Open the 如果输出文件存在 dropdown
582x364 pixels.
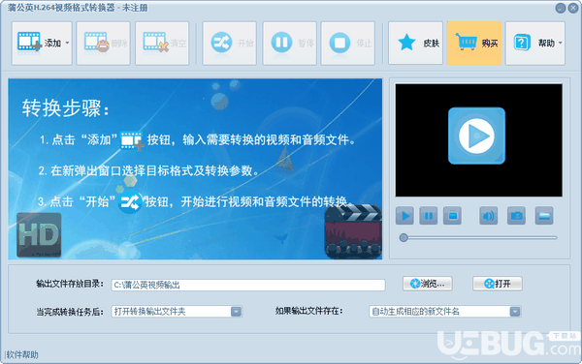point(445,312)
